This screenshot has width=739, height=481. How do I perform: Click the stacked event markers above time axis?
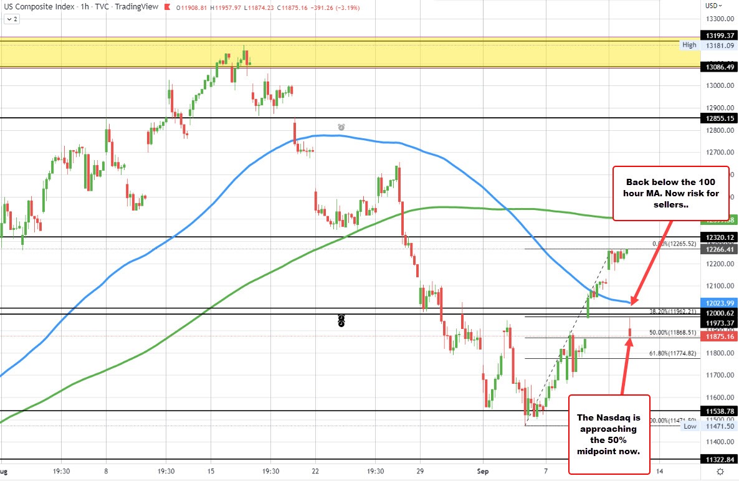click(x=341, y=321)
